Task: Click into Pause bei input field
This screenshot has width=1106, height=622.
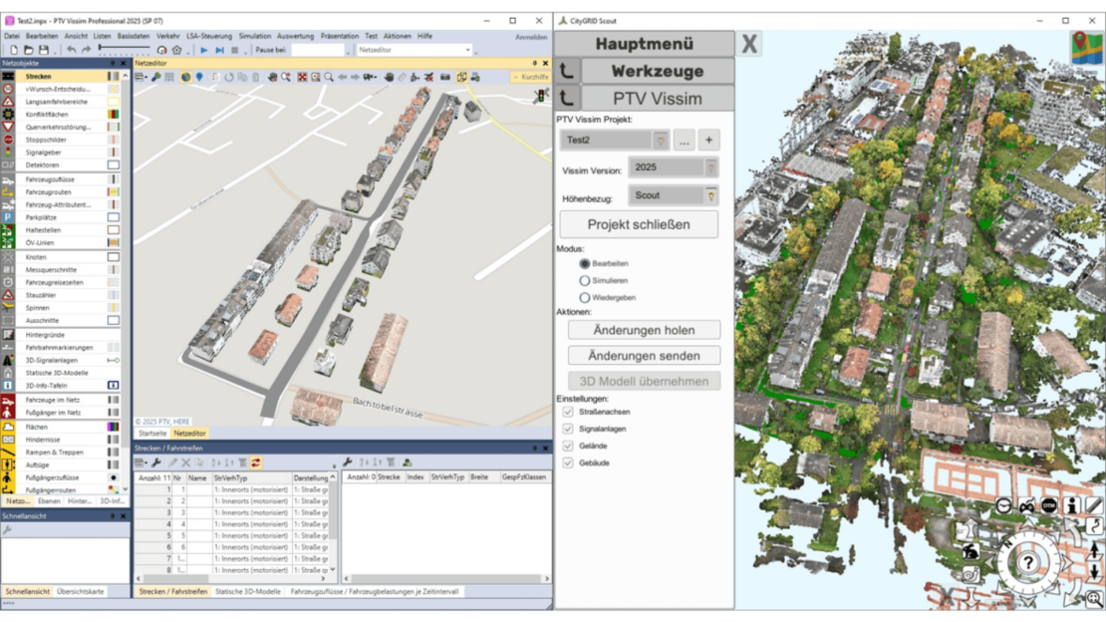Action: (318, 50)
